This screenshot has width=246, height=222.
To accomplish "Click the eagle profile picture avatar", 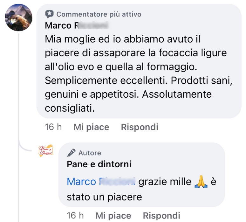I will click(x=18, y=17).
